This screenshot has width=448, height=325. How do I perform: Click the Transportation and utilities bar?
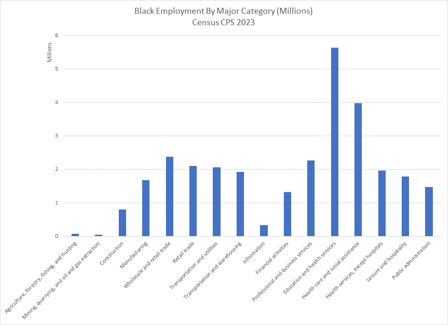216,202
